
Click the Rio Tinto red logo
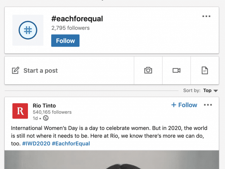click(20, 111)
